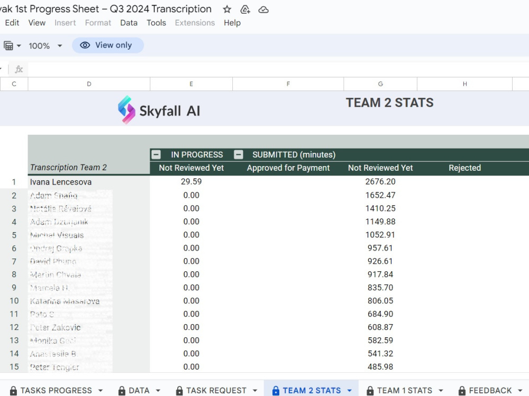Open the Format menu
Screen dimensions: 529x396
tap(98, 23)
